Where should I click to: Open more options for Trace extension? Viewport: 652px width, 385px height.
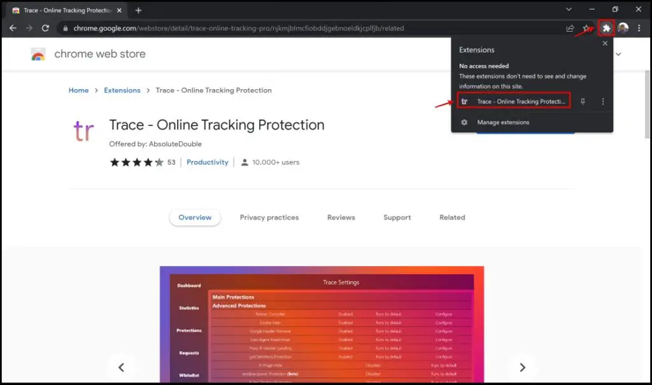603,101
